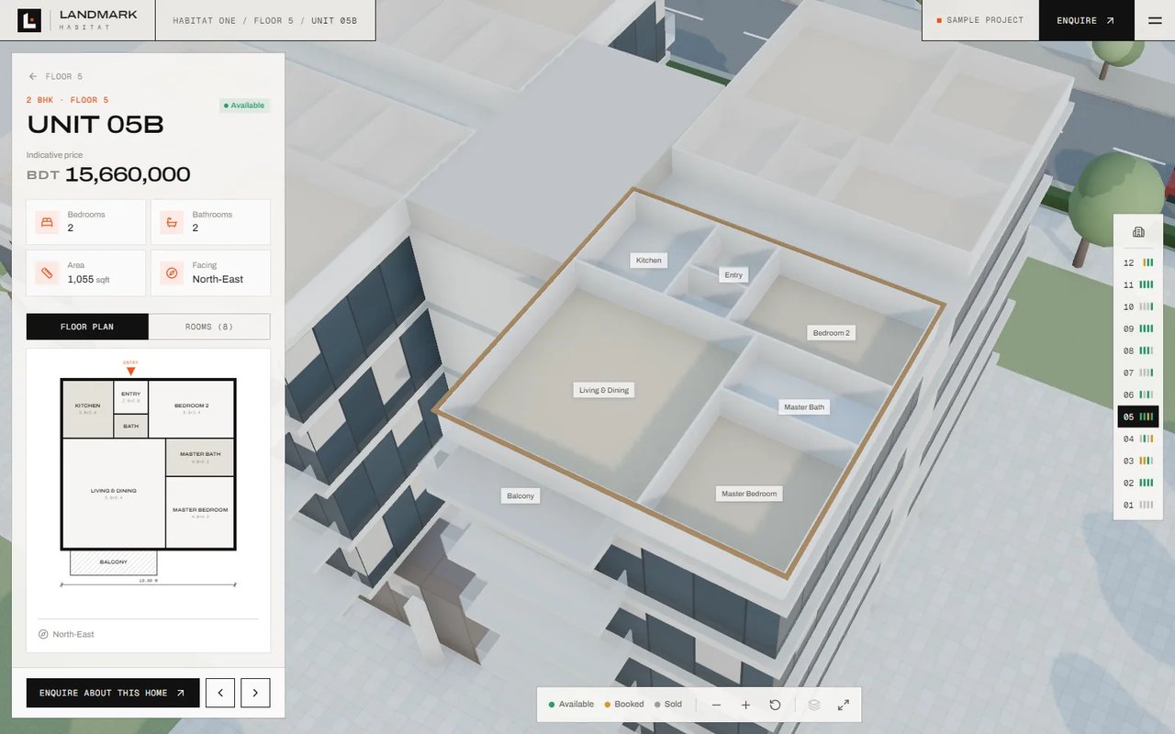Zoom in the 3D view
Image resolution: width=1175 pixels, height=734 pixels.
(x=745, y=705)
